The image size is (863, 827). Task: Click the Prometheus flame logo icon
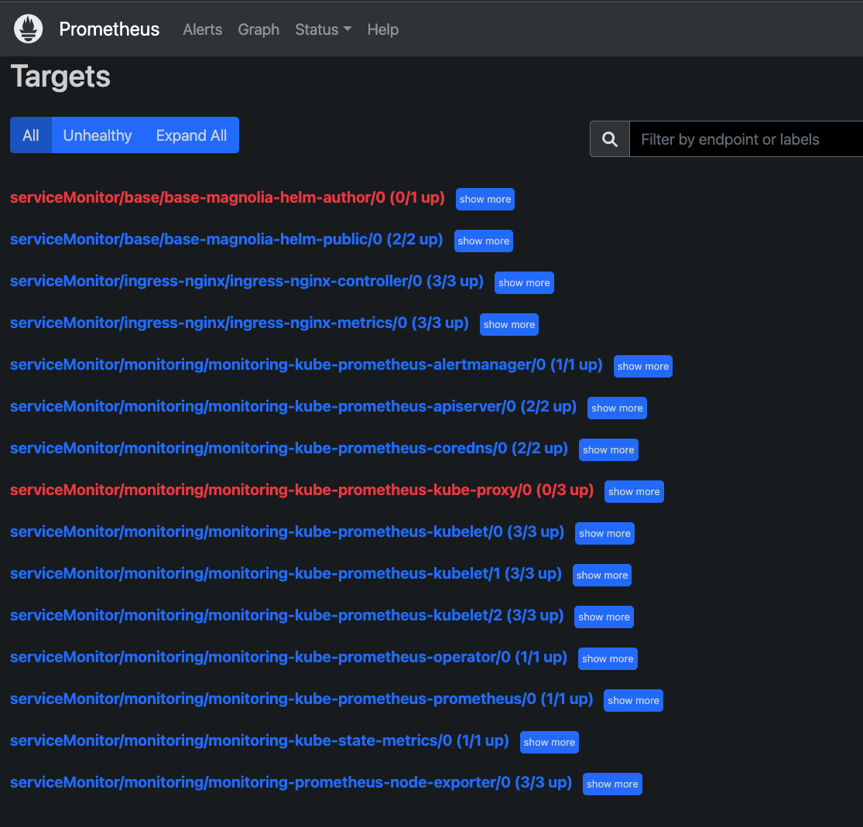tap(28, 29)
